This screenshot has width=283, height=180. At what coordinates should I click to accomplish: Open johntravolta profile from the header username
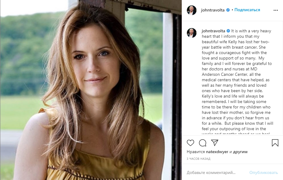pyautogui.click(x=213, y=10)
